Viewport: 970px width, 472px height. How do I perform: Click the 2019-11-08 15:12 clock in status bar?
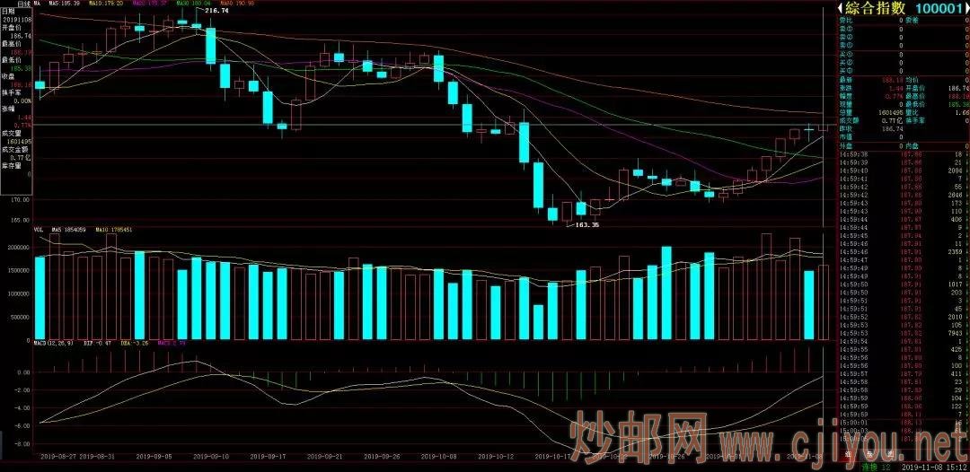(x=934, y=467)
